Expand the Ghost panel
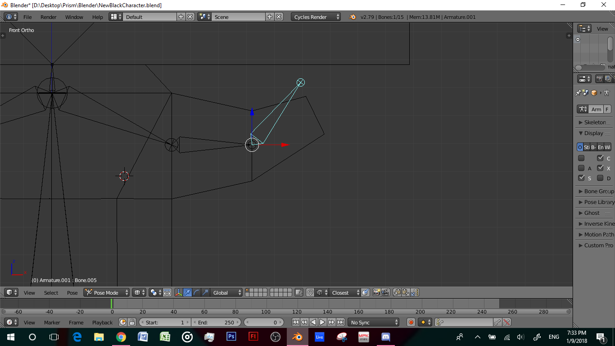The height and width of the screenshot is (346, 615). point(594,213)
